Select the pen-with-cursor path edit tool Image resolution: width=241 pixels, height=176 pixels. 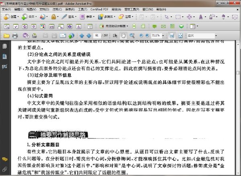click(x=213, y=17)
